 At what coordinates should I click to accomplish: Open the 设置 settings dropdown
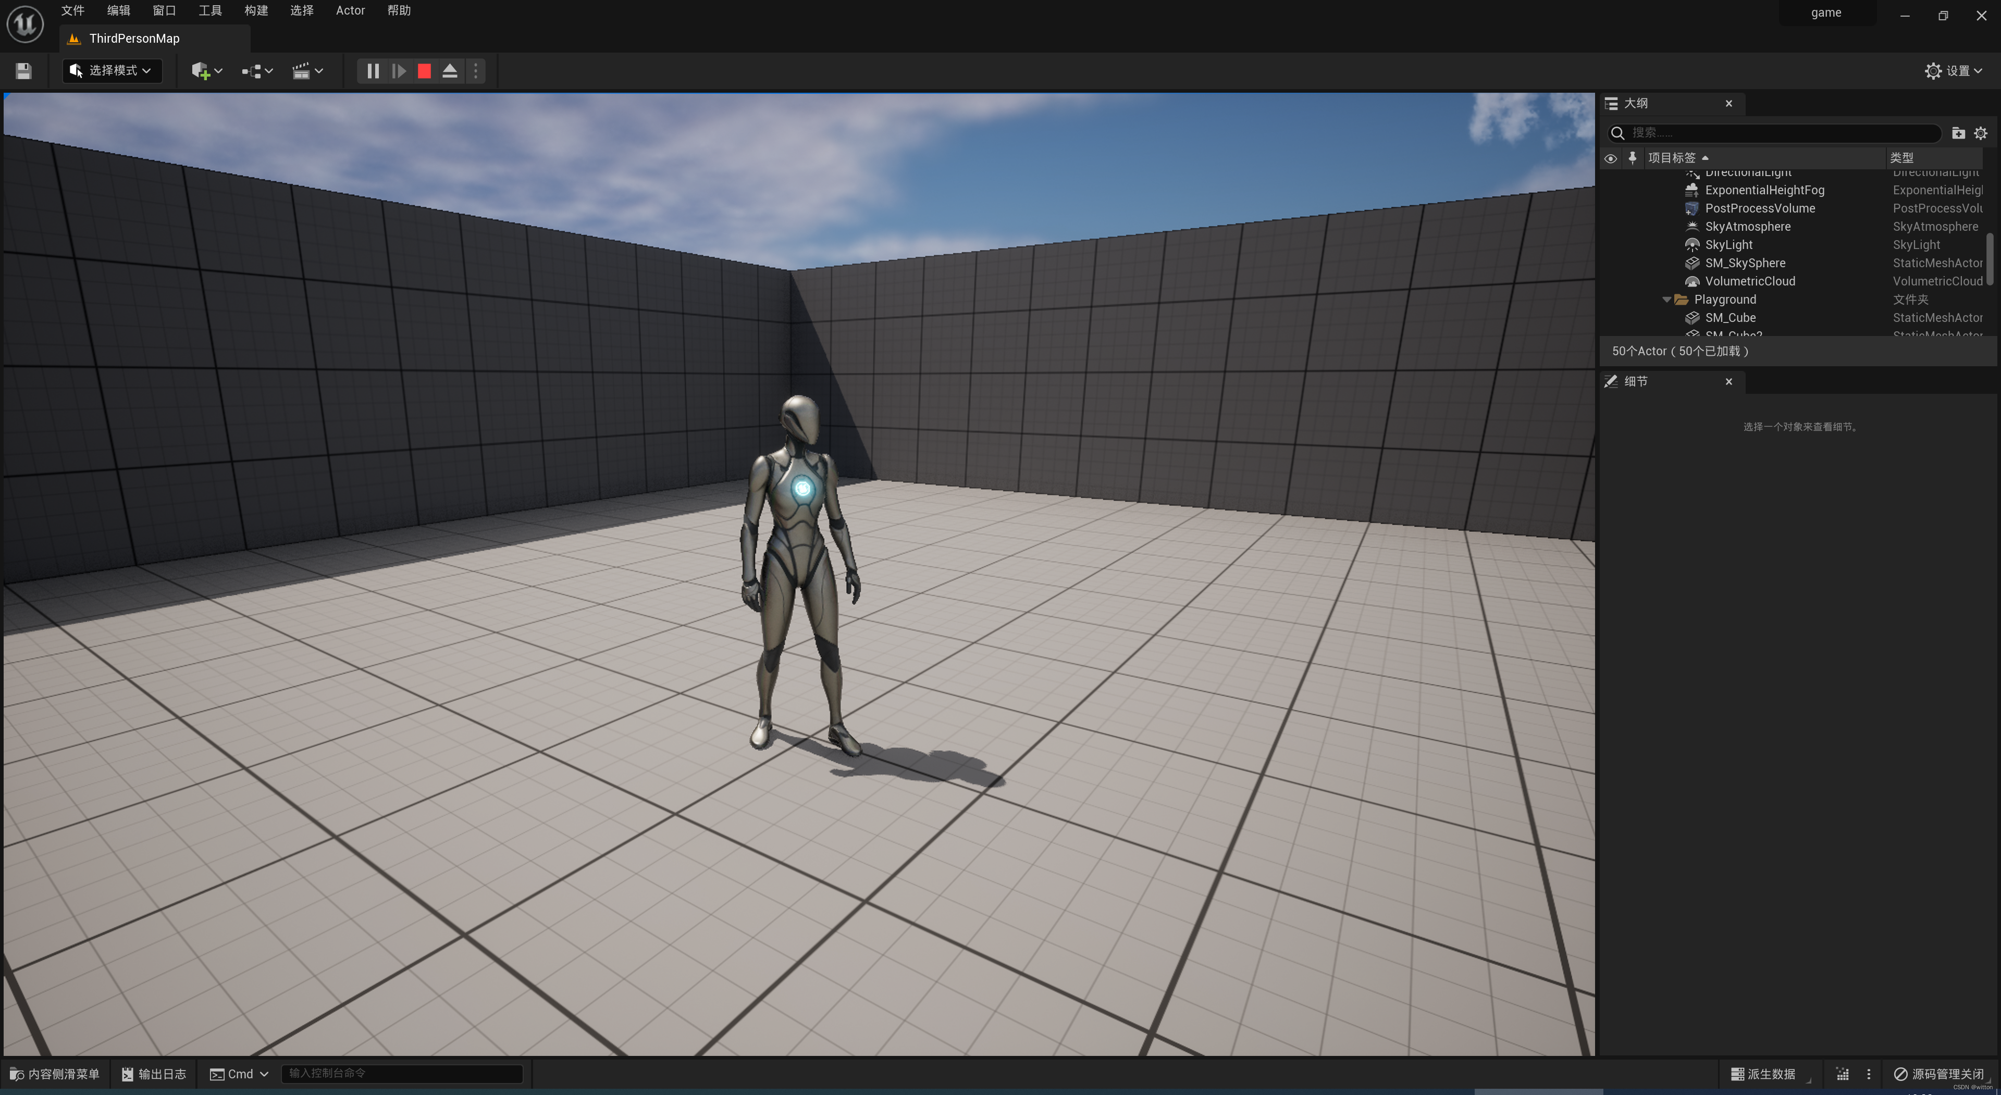(1953, 71)
